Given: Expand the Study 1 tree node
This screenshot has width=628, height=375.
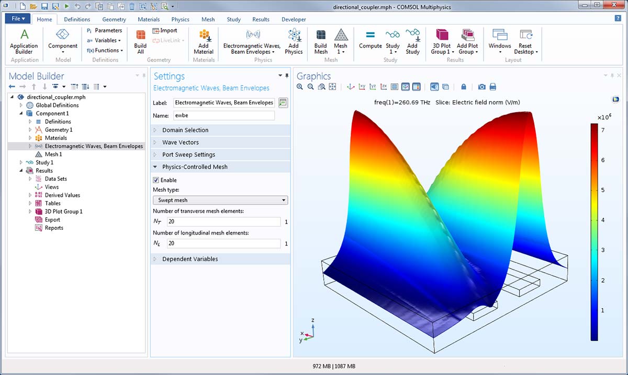Looking at the screenshot, I should point(21,162).
